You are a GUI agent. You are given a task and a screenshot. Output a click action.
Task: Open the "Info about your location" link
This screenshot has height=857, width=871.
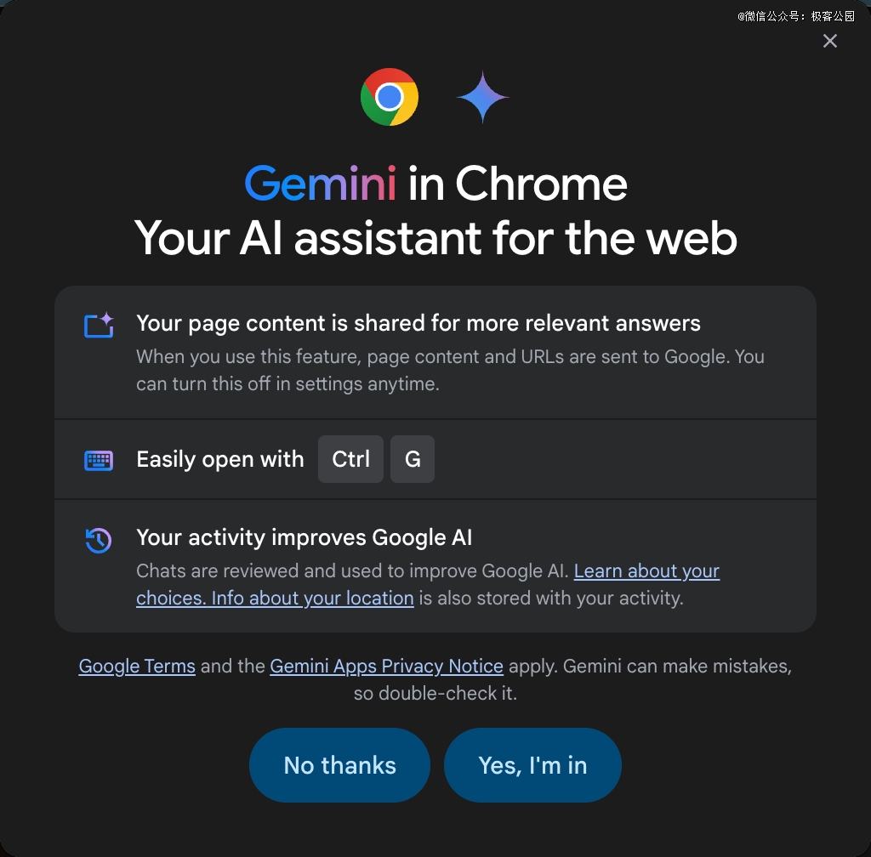(312, 598)
